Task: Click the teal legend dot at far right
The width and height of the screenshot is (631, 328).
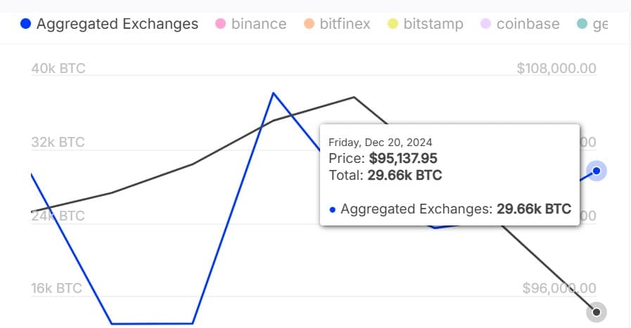Action: pyautogui.click(x=581, y=24)
